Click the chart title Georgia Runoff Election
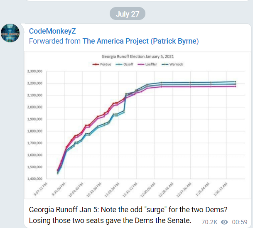 (x=138, y=56)
